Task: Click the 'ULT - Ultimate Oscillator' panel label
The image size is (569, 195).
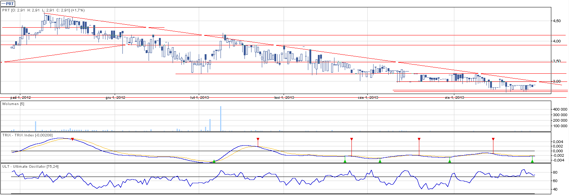Action: pos(30,167)
